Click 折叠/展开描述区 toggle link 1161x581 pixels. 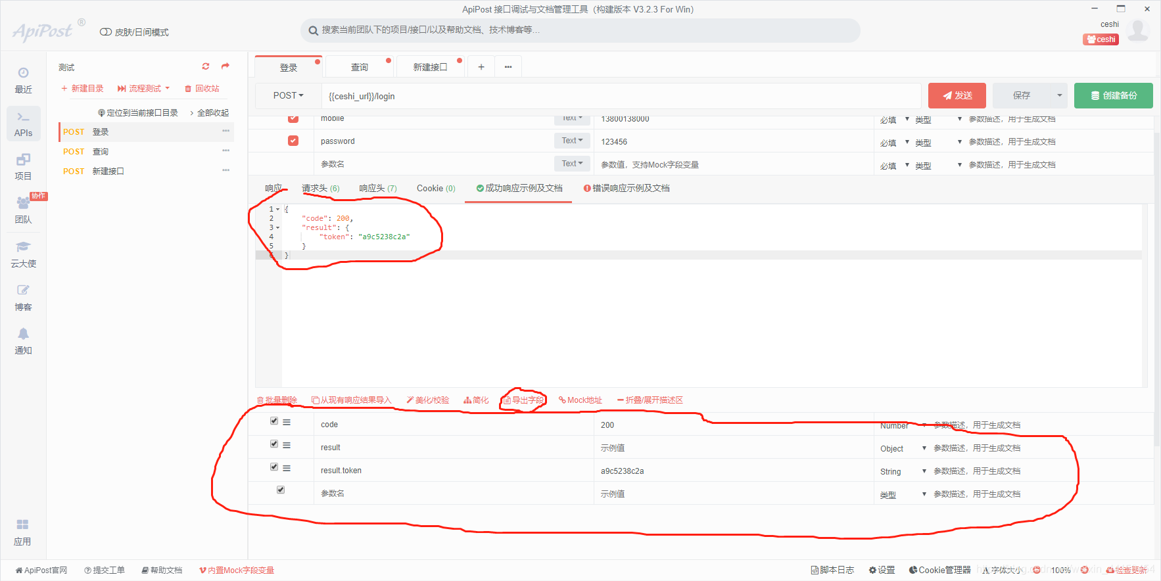[650, 400]
